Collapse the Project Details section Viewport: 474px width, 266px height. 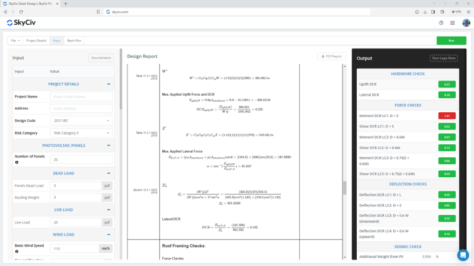(x=108, y=84)
